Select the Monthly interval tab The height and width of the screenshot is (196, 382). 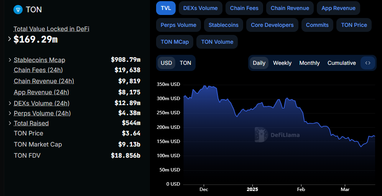[x=310, y=63]
